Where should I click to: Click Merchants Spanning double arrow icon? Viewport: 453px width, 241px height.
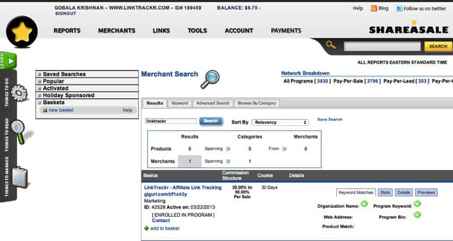(x=228, y=161)
